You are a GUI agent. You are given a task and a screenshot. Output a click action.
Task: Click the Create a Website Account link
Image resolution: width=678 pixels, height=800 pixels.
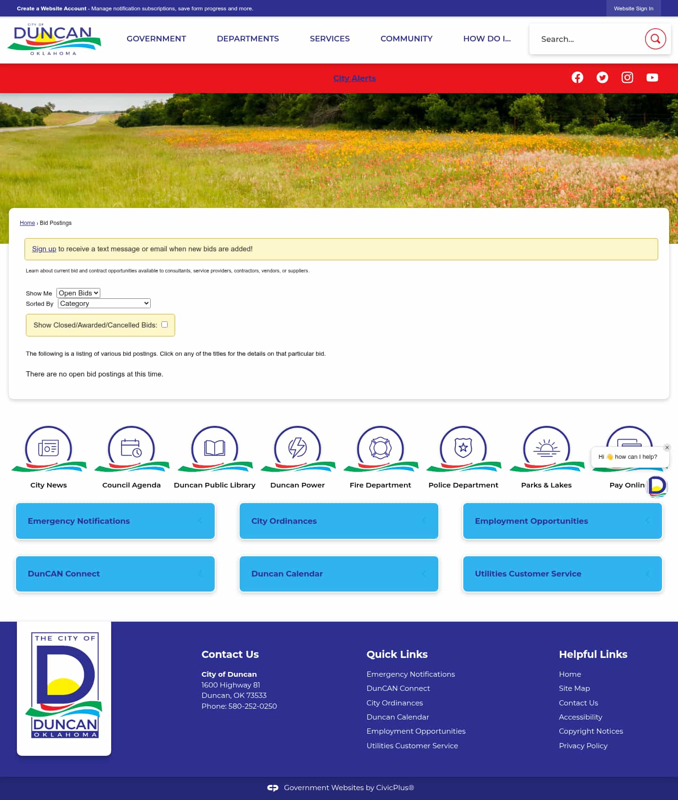point(52,8)
